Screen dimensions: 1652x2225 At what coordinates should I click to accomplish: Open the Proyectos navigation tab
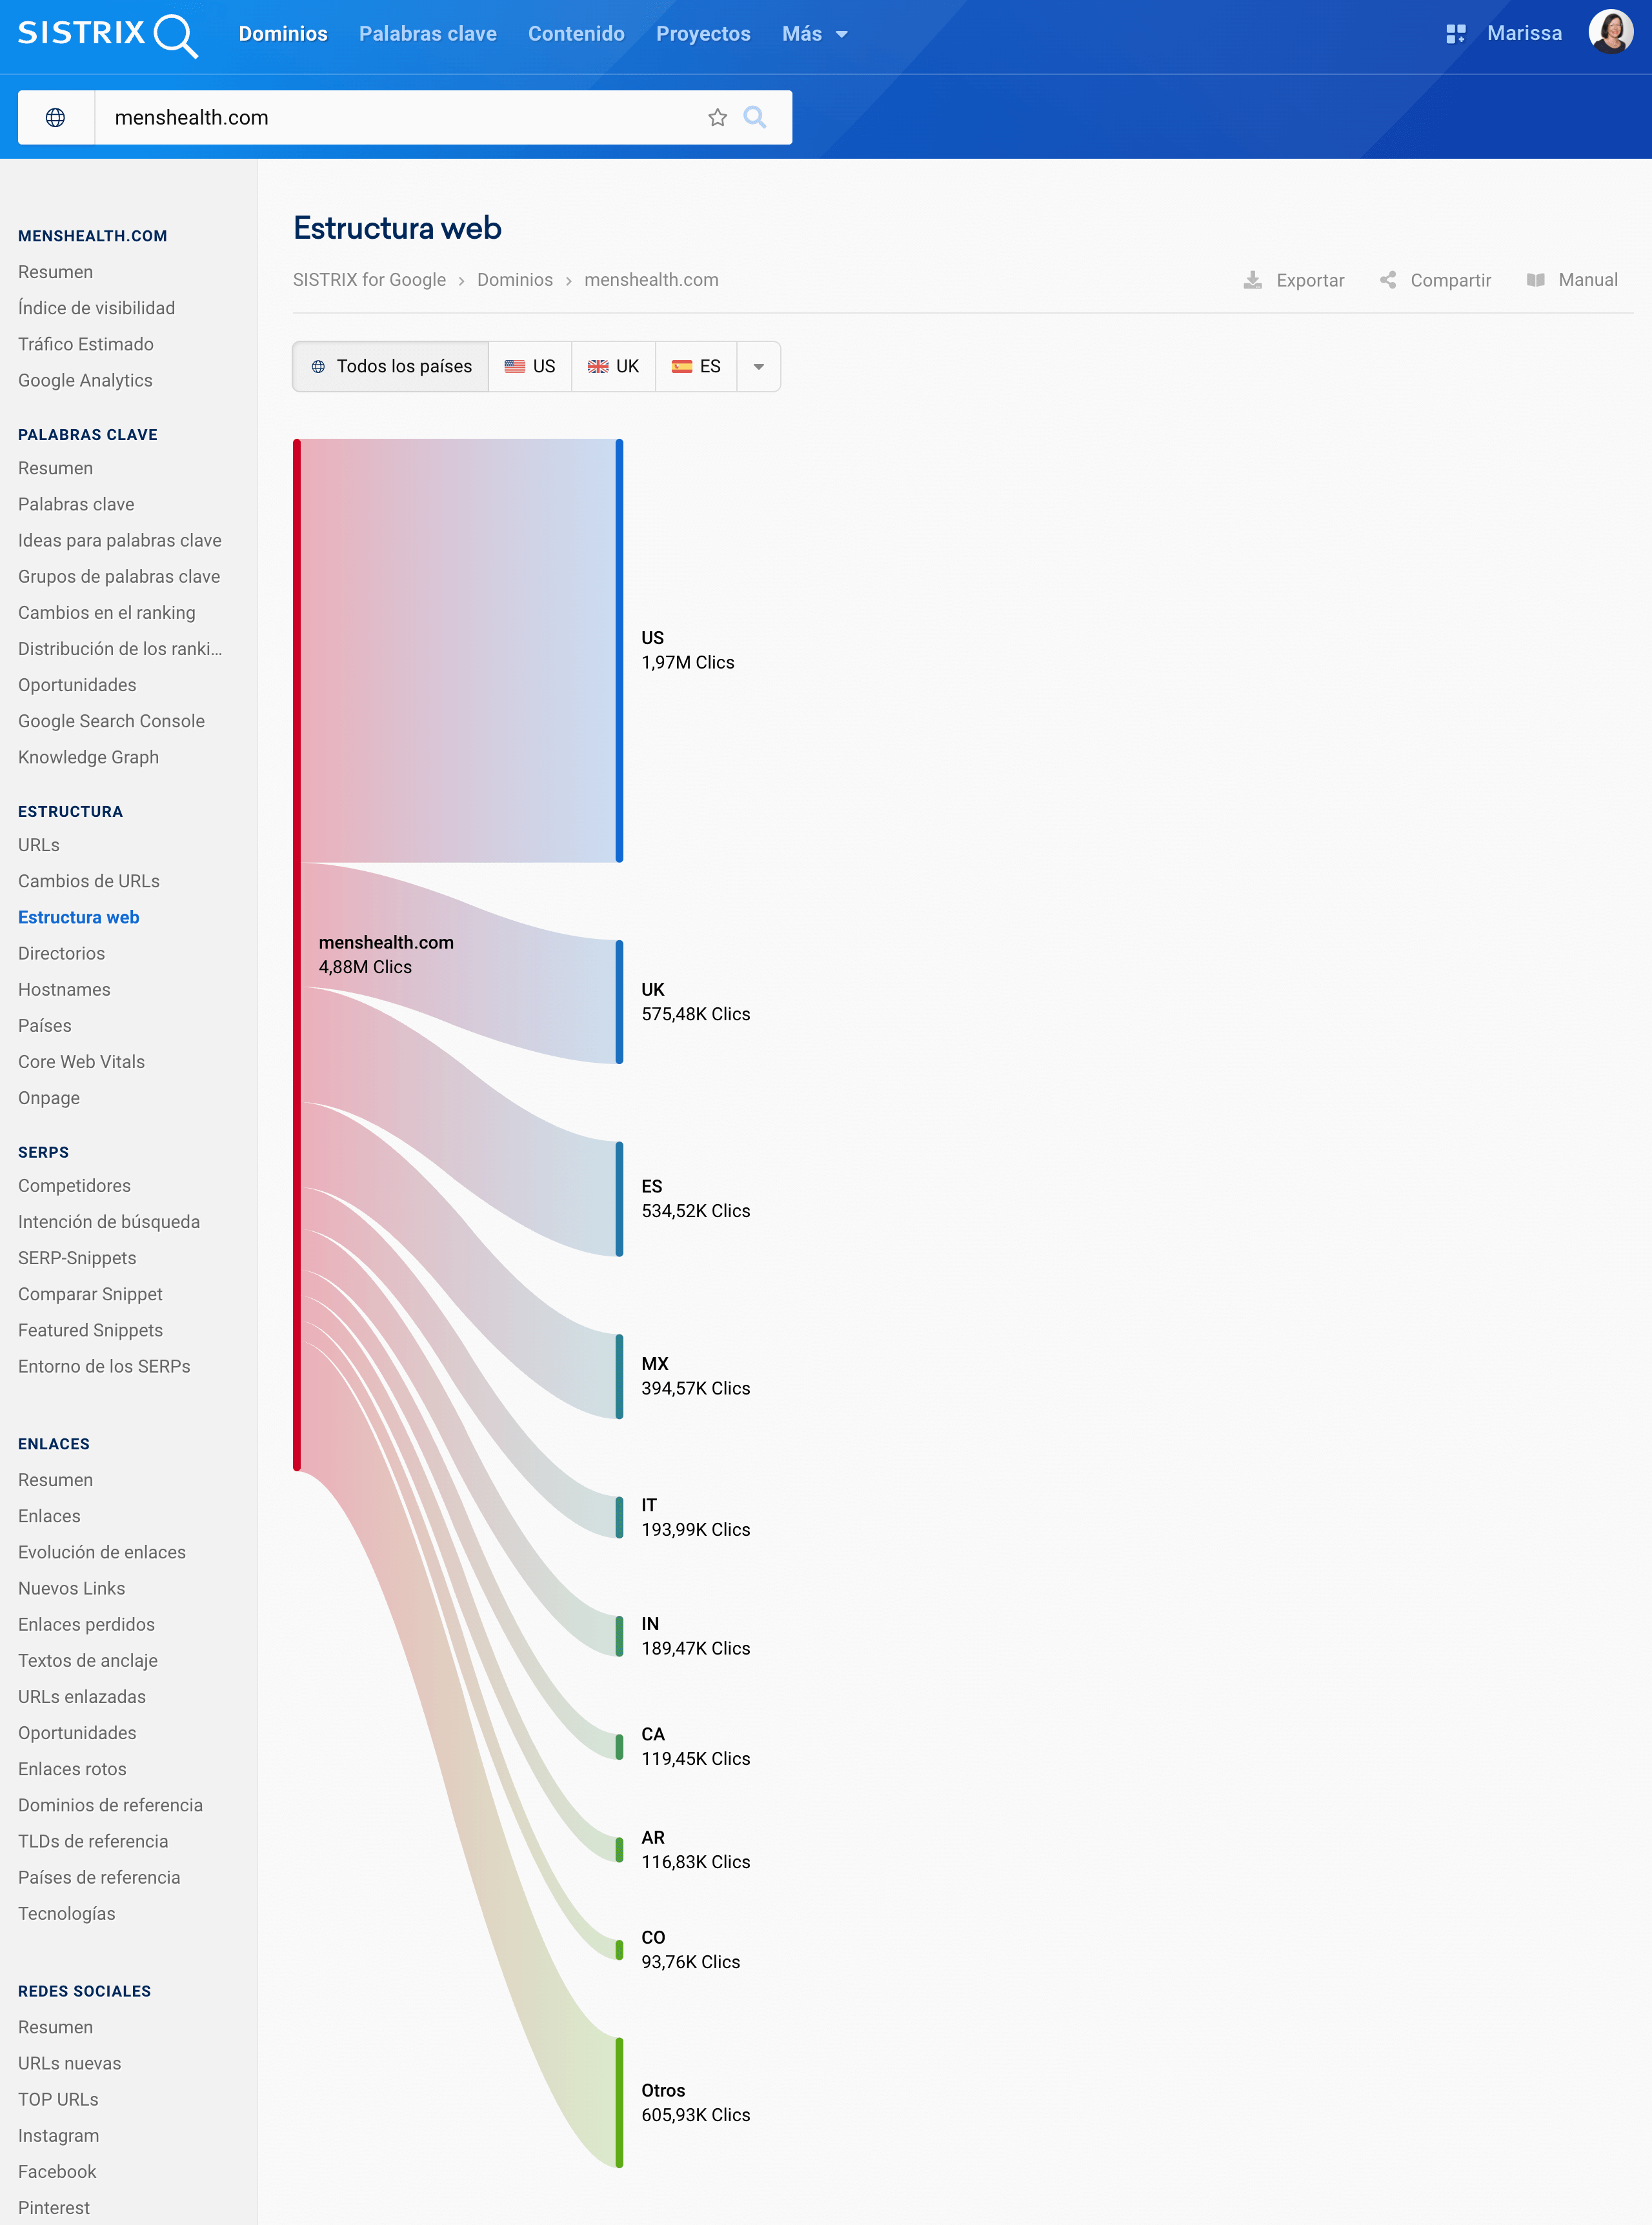point(702,34)
